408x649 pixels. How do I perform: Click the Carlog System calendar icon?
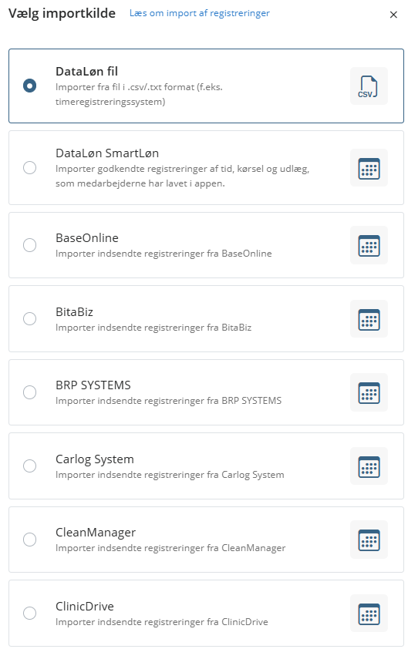[369, 466]
